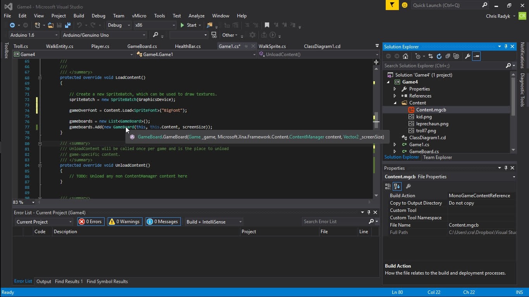Collapse the LoadContent method outline

coord(40,78)
